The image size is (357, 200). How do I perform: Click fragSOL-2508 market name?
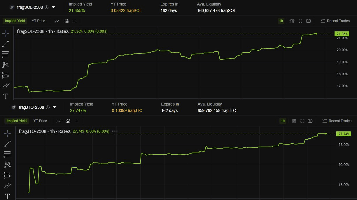pos(30,7)
